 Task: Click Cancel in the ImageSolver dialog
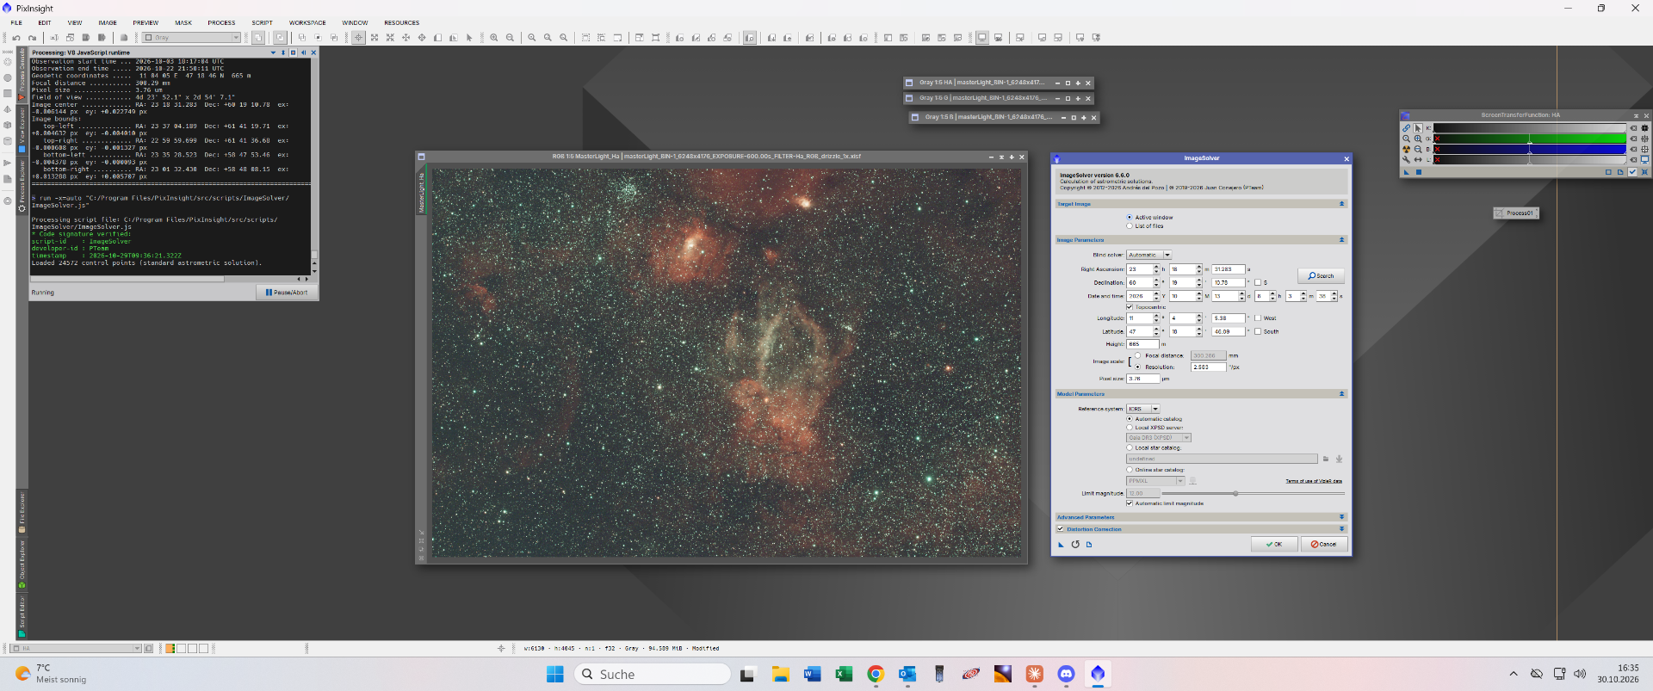1323,544
